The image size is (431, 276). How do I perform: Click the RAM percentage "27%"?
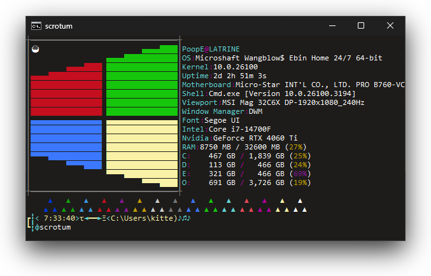click(296, 147)
